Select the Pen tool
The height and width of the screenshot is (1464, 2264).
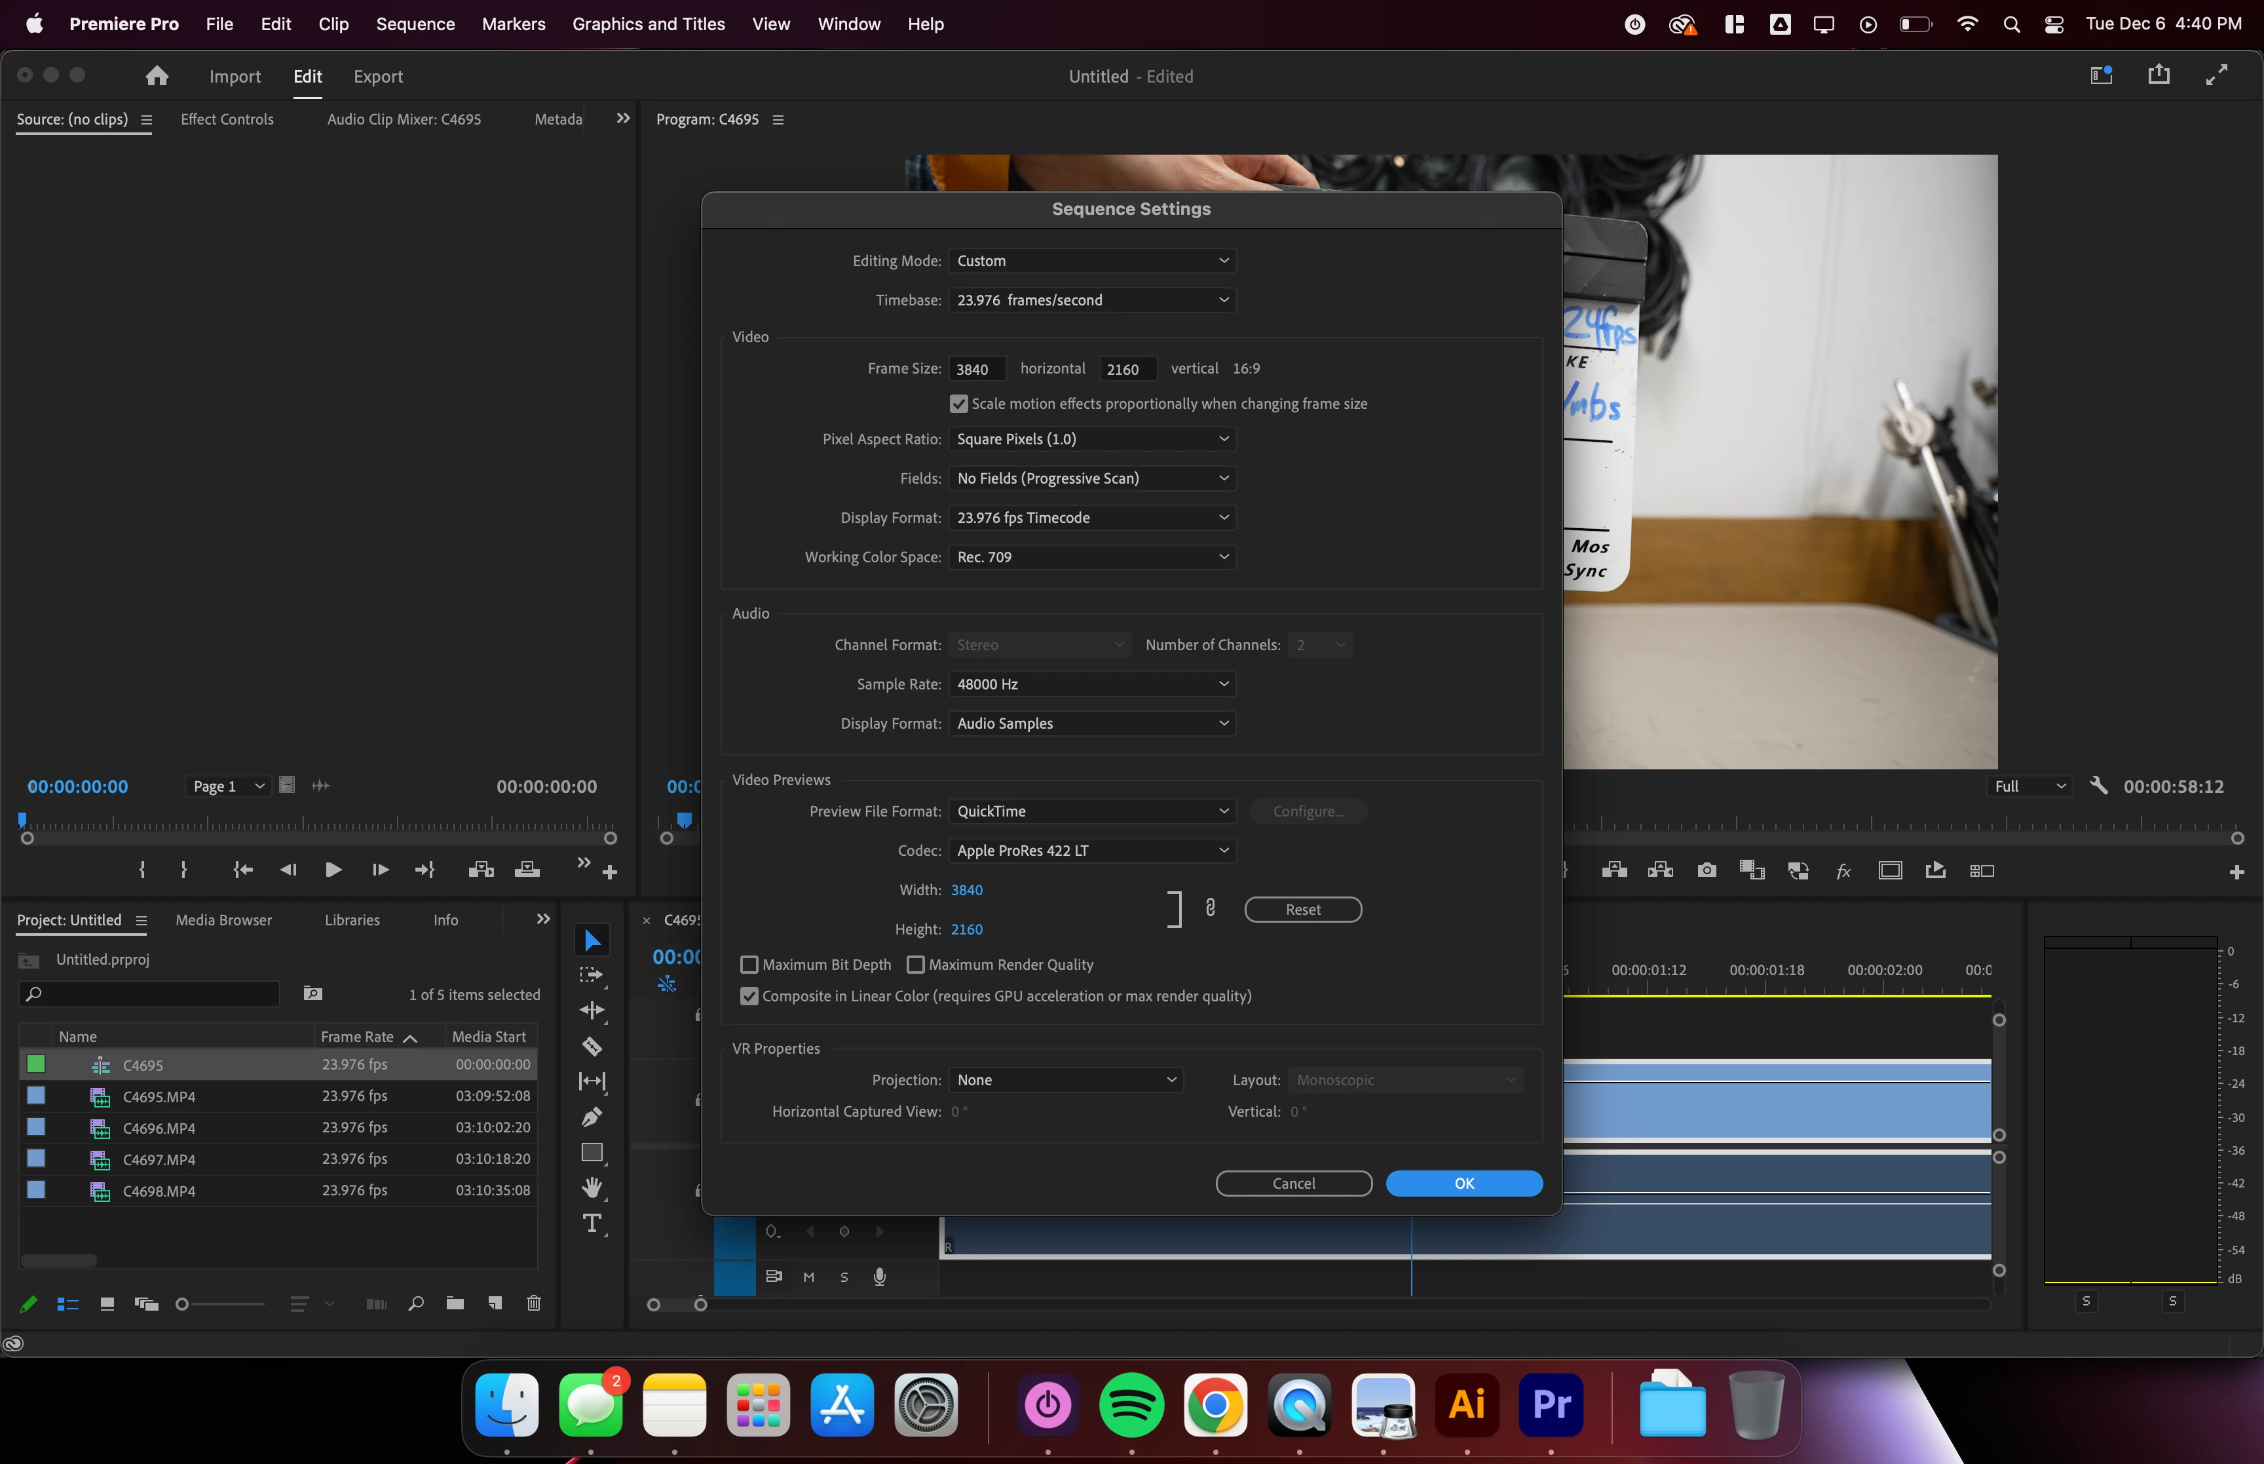point(592,1117)
